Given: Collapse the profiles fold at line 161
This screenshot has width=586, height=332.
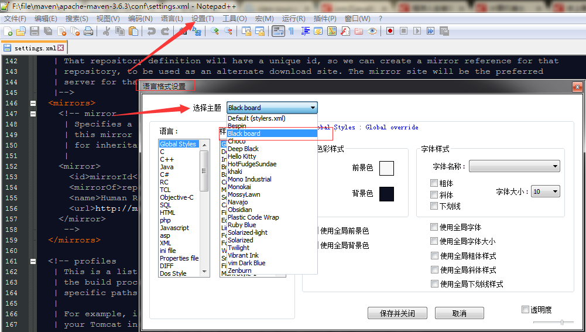Looking at the screenshot, I should coord(33,261).
